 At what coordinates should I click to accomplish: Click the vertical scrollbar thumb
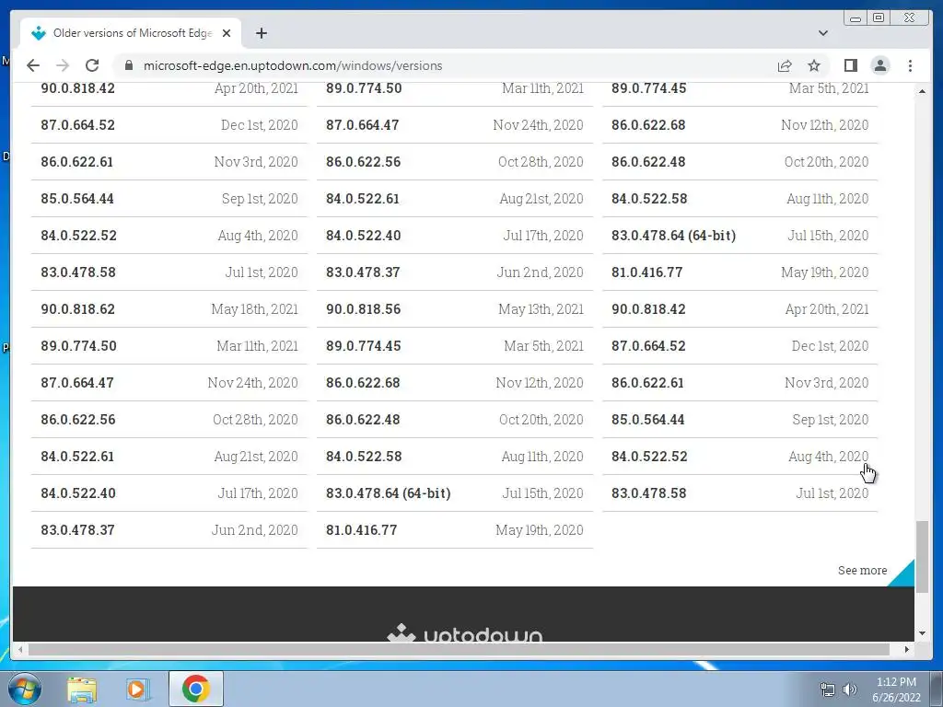coord(922,557)
